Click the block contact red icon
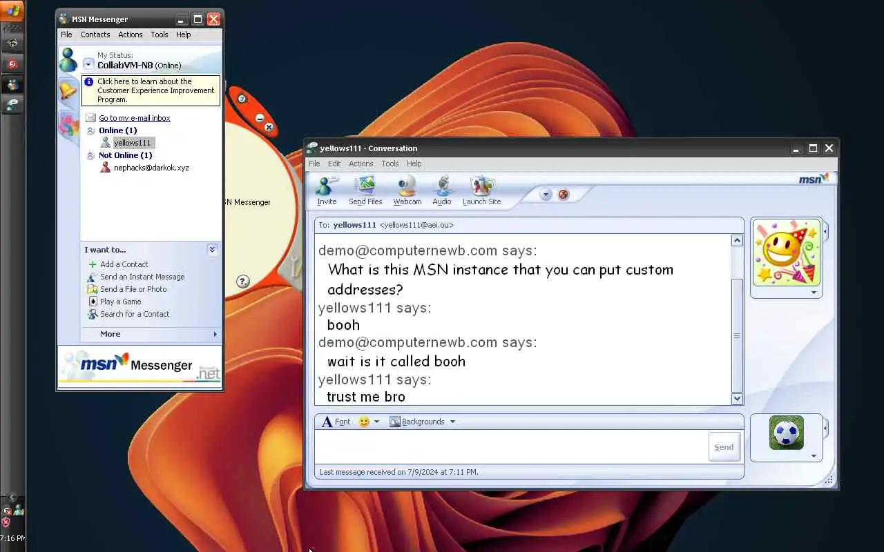 pos(564,195)
